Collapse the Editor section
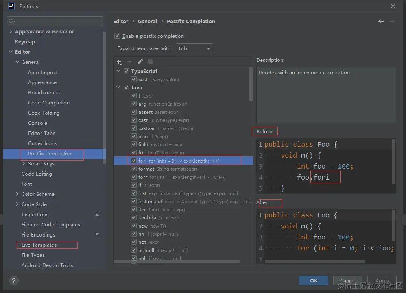The width and height of the screenshot is (406, 293). tap(11, 52)
